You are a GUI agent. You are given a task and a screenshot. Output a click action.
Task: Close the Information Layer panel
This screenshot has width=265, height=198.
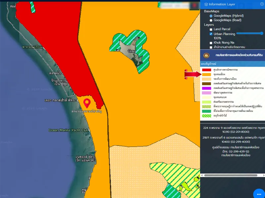pos(262,4)
